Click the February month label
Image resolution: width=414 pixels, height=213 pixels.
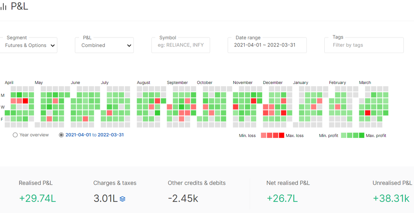tap(337, 83)
